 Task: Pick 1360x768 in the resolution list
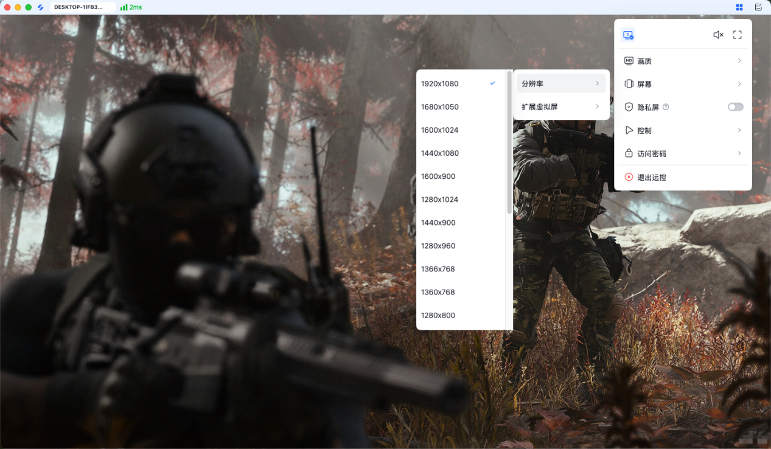(x=461, y=291)
